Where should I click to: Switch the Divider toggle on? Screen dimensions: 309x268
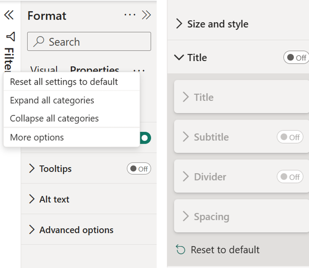290,177
